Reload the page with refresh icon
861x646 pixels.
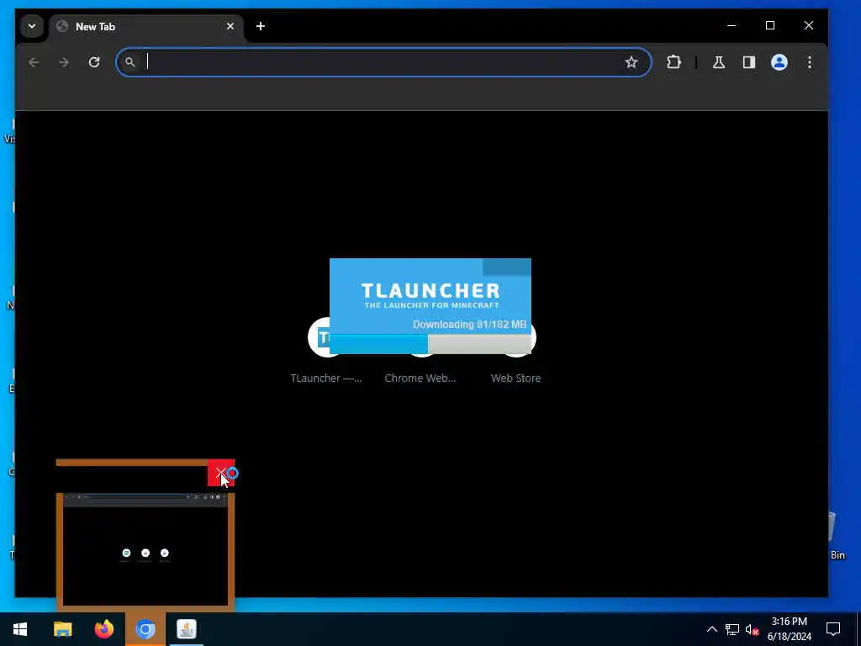coord(94,62)
